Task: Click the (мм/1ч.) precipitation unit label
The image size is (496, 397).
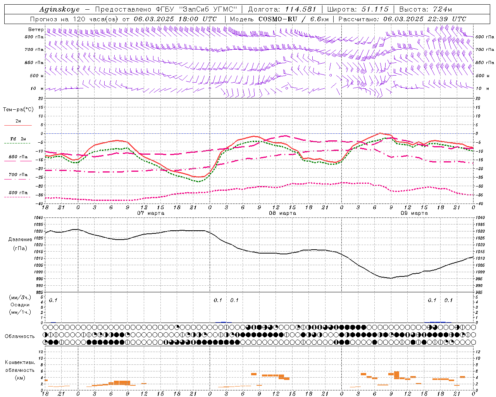Action: (20, 312)
